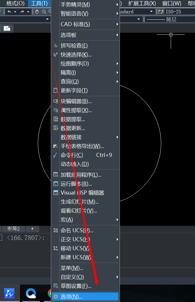The width and height of the screenshot is (195, 302).
Task: Open the 格式(O) menu
Action: click(x=15, y=3)
